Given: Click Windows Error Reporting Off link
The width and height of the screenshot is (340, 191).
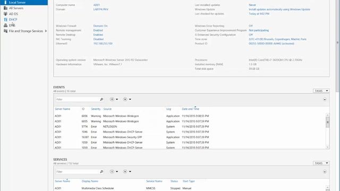Looking at the screenshot, I should (251, 26).
